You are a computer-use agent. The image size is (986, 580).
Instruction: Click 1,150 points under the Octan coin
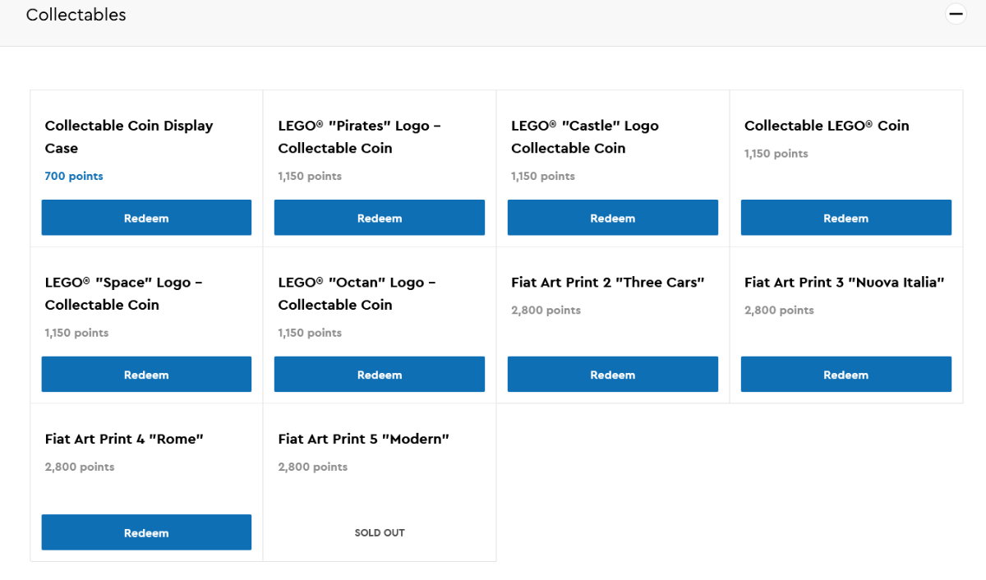(x=310, y=333)
